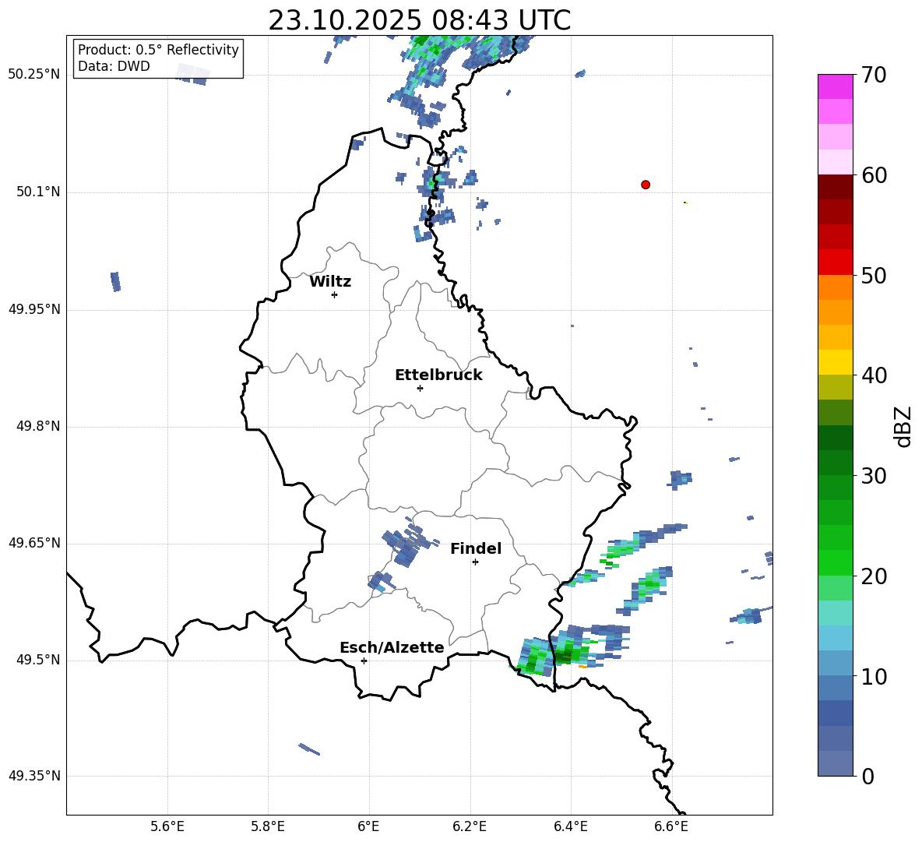
Task: Click the cross marker below Findel
Action: (x=475, y=562)
